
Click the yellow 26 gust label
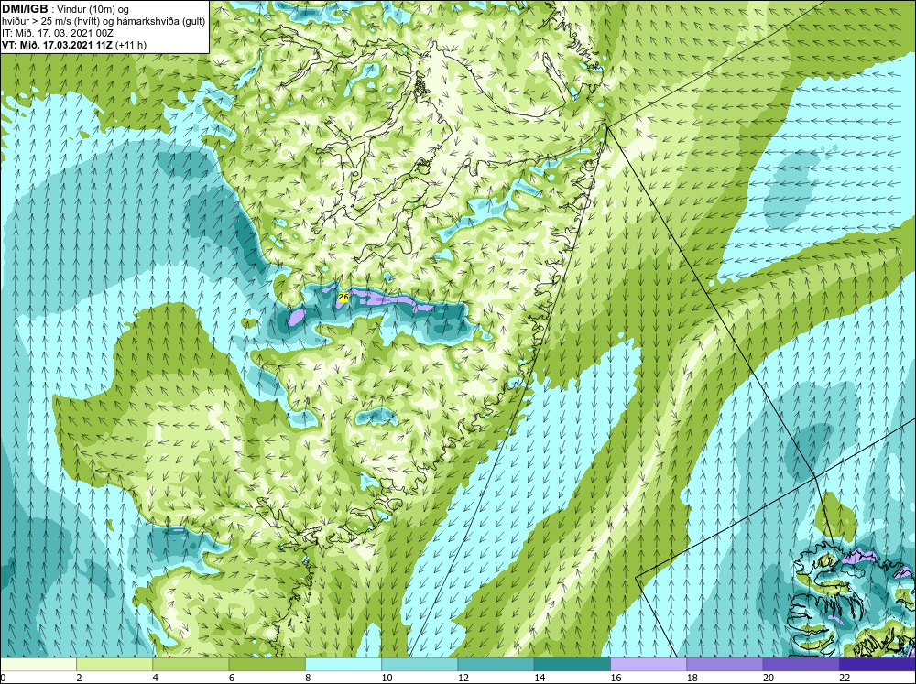pyautogui.click(x=343, y=298)
